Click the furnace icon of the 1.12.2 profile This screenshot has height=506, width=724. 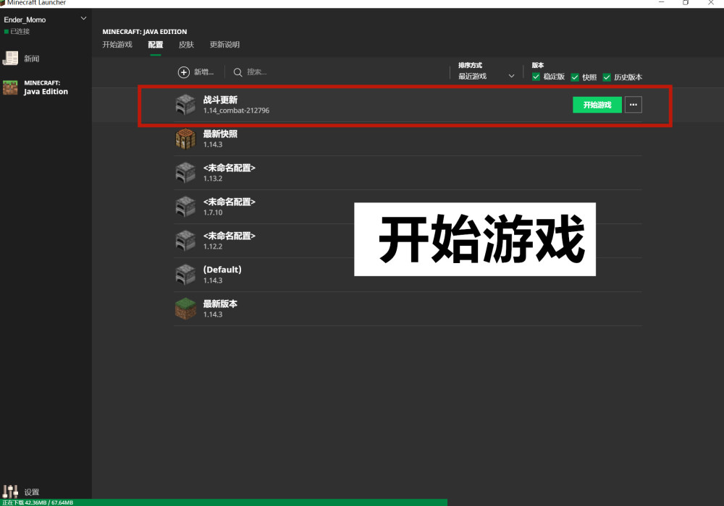tap(185, 241)
